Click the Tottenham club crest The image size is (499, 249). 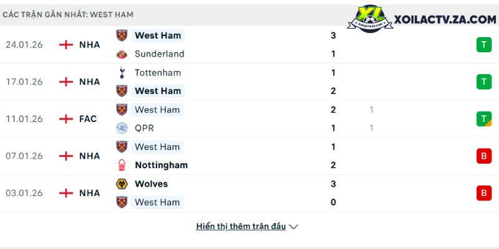pyautogui.click(x=122, y=73)
